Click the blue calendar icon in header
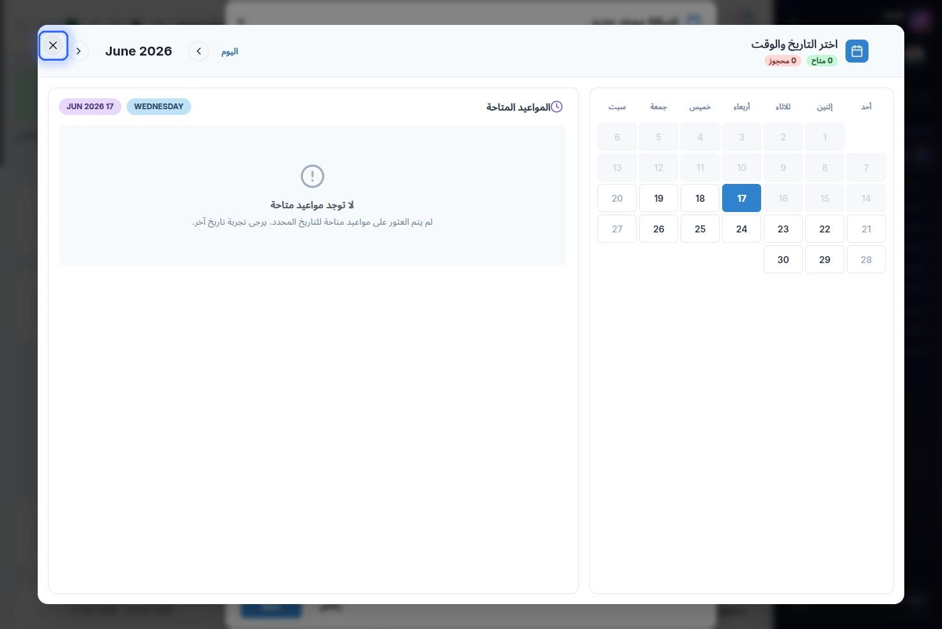 point(857,51)
